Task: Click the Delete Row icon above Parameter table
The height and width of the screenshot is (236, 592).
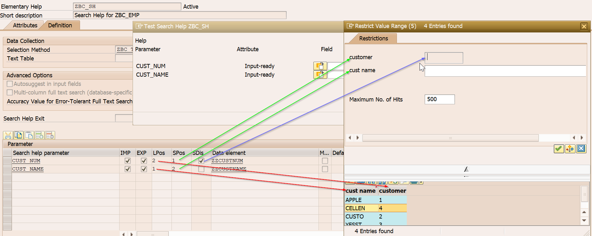Action: tap(50, 135)
